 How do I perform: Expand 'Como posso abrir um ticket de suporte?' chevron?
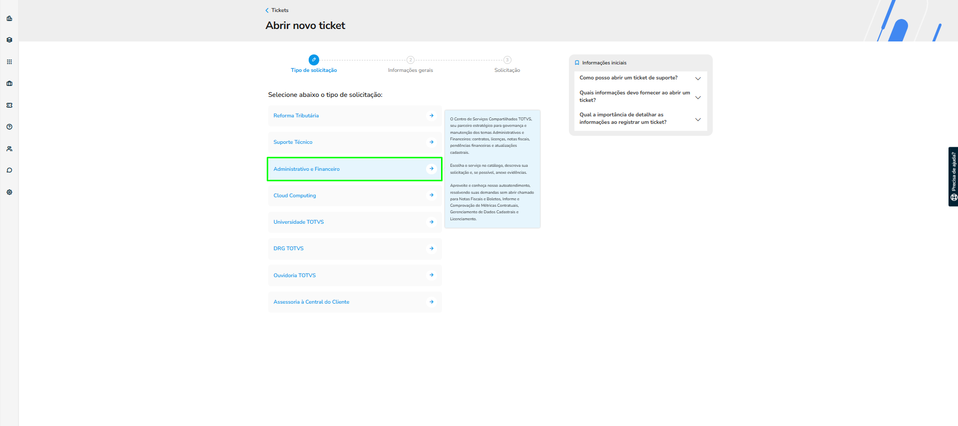point(698,78)
